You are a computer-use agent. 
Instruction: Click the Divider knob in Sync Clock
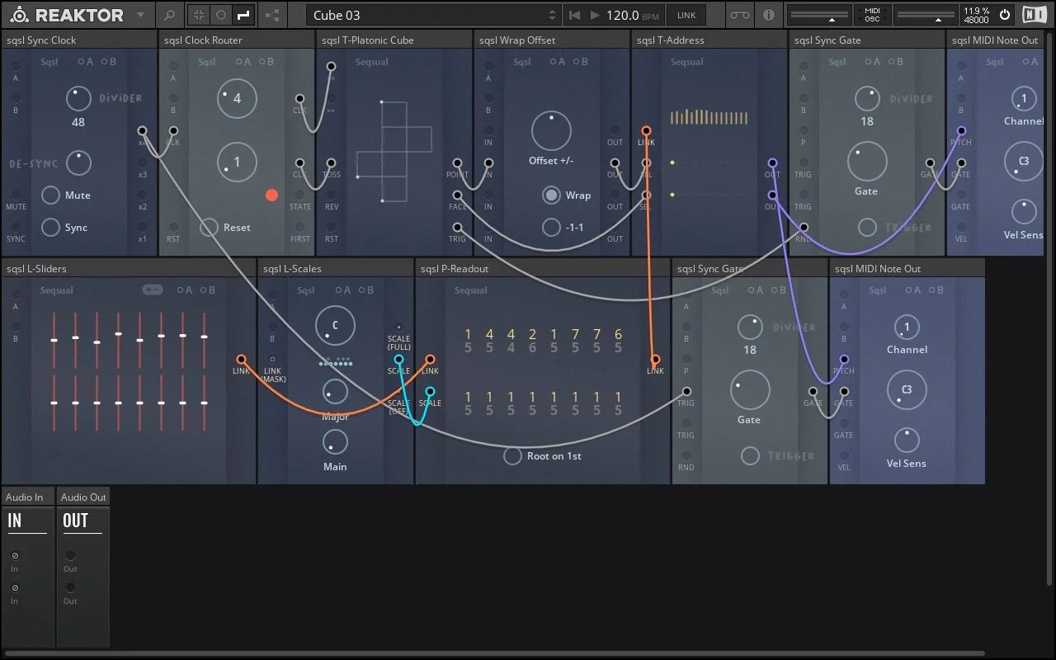click(x=78, y=98)
